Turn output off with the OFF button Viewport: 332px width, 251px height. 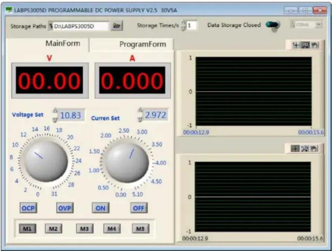pyautogui.click(x=139, y=208)
